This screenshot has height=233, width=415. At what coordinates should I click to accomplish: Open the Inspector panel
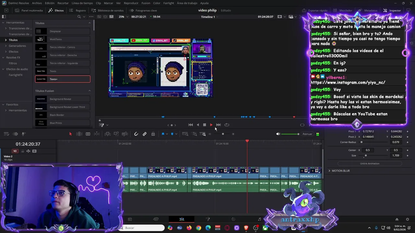pos(392,10)
